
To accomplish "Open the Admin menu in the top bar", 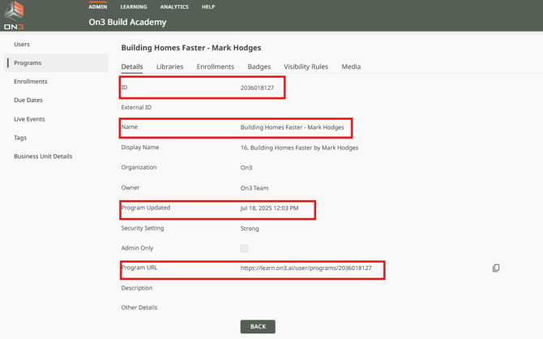I will [98, 6].
